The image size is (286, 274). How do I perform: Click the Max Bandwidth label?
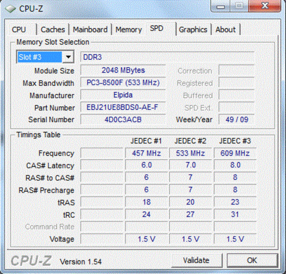[x=48, y=83]
